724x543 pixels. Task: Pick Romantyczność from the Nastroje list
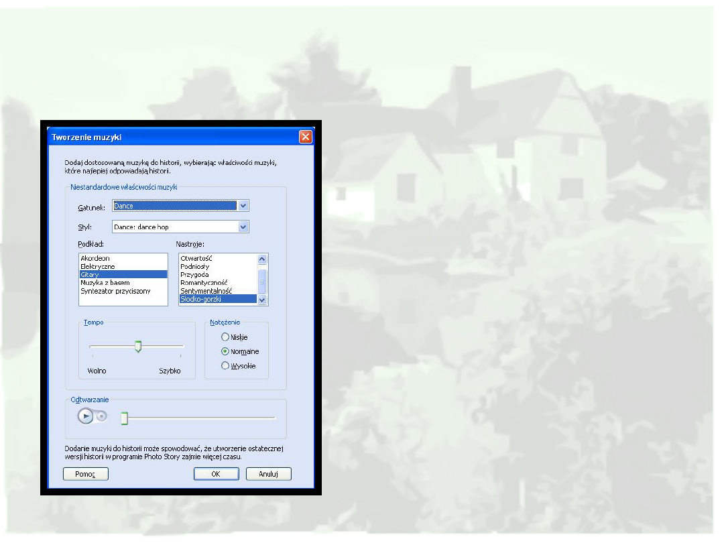coord(204,283)
